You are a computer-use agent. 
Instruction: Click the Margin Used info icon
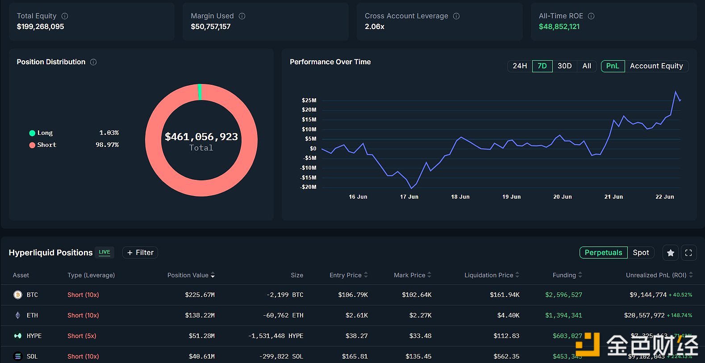[242, 16]
